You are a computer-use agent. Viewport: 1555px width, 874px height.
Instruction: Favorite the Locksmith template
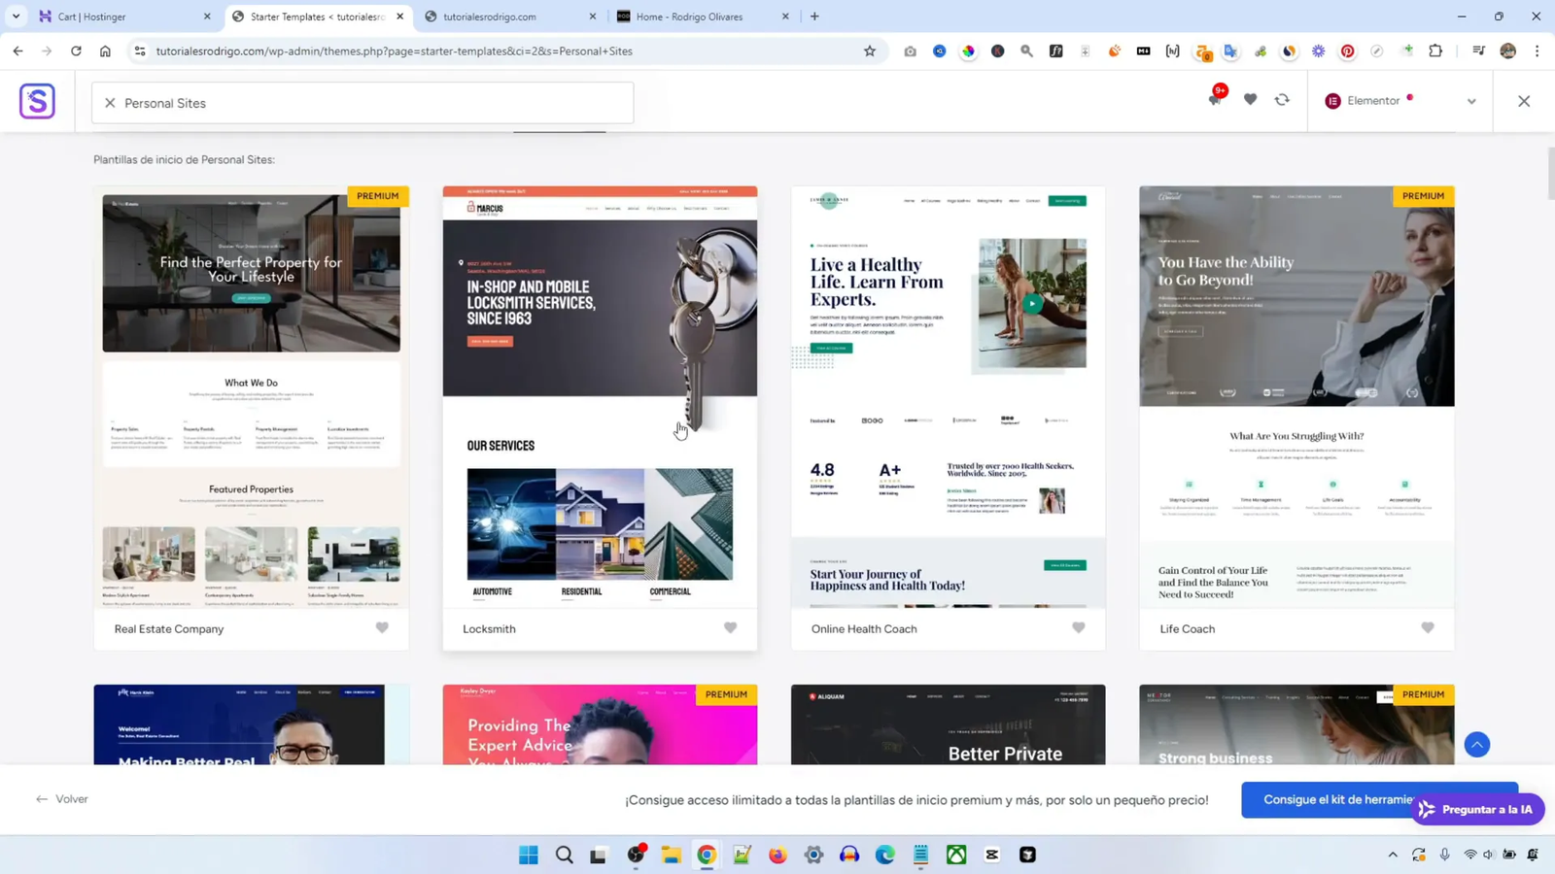point(730,627)
